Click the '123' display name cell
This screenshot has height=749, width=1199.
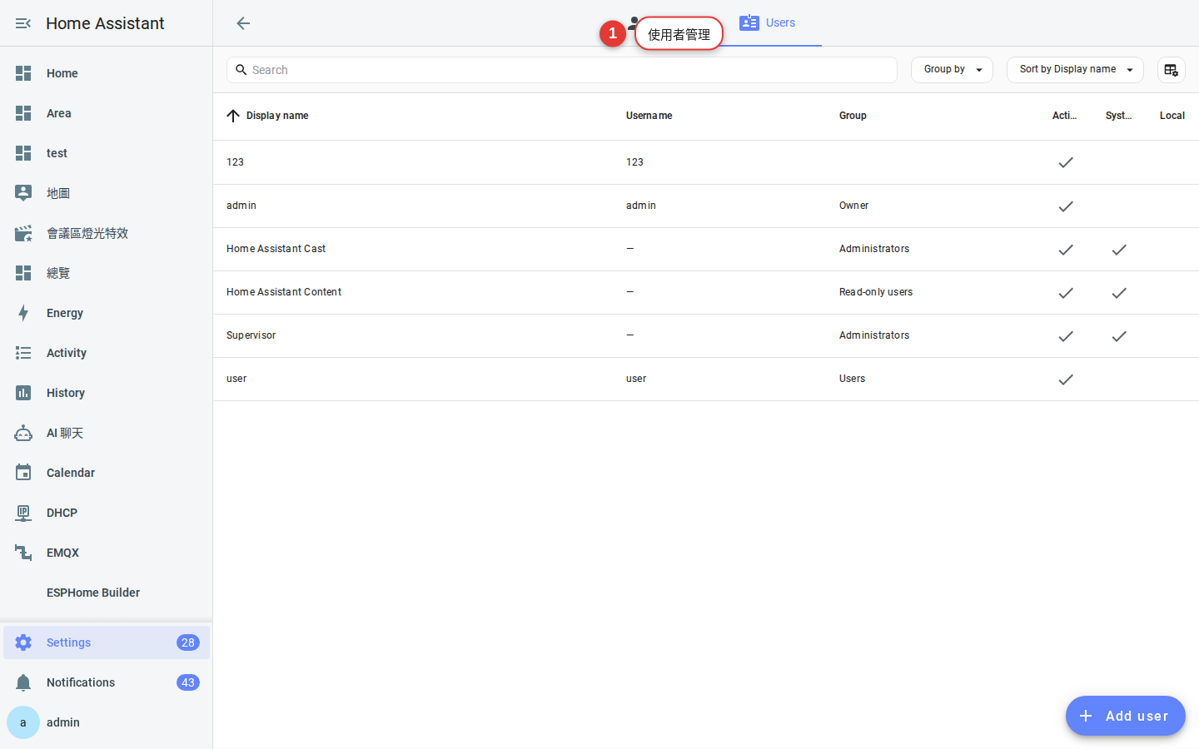click(235, 162)
